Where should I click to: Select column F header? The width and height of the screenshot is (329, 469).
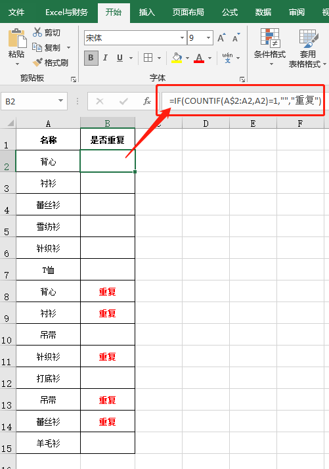click(300, 123)
